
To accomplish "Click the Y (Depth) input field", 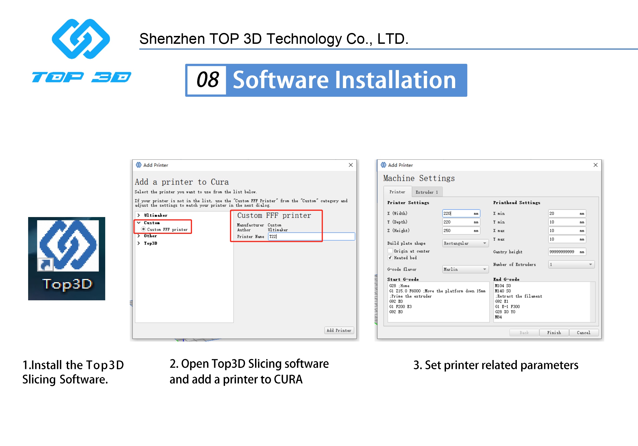I will point(461,222).
